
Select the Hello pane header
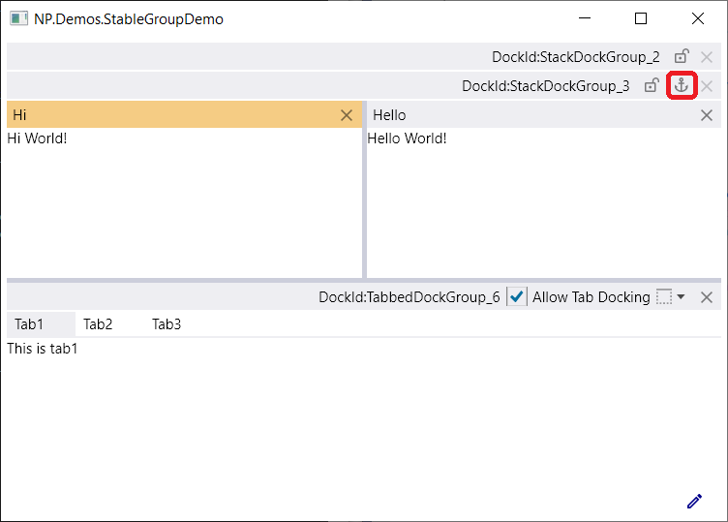coord(544,114)
